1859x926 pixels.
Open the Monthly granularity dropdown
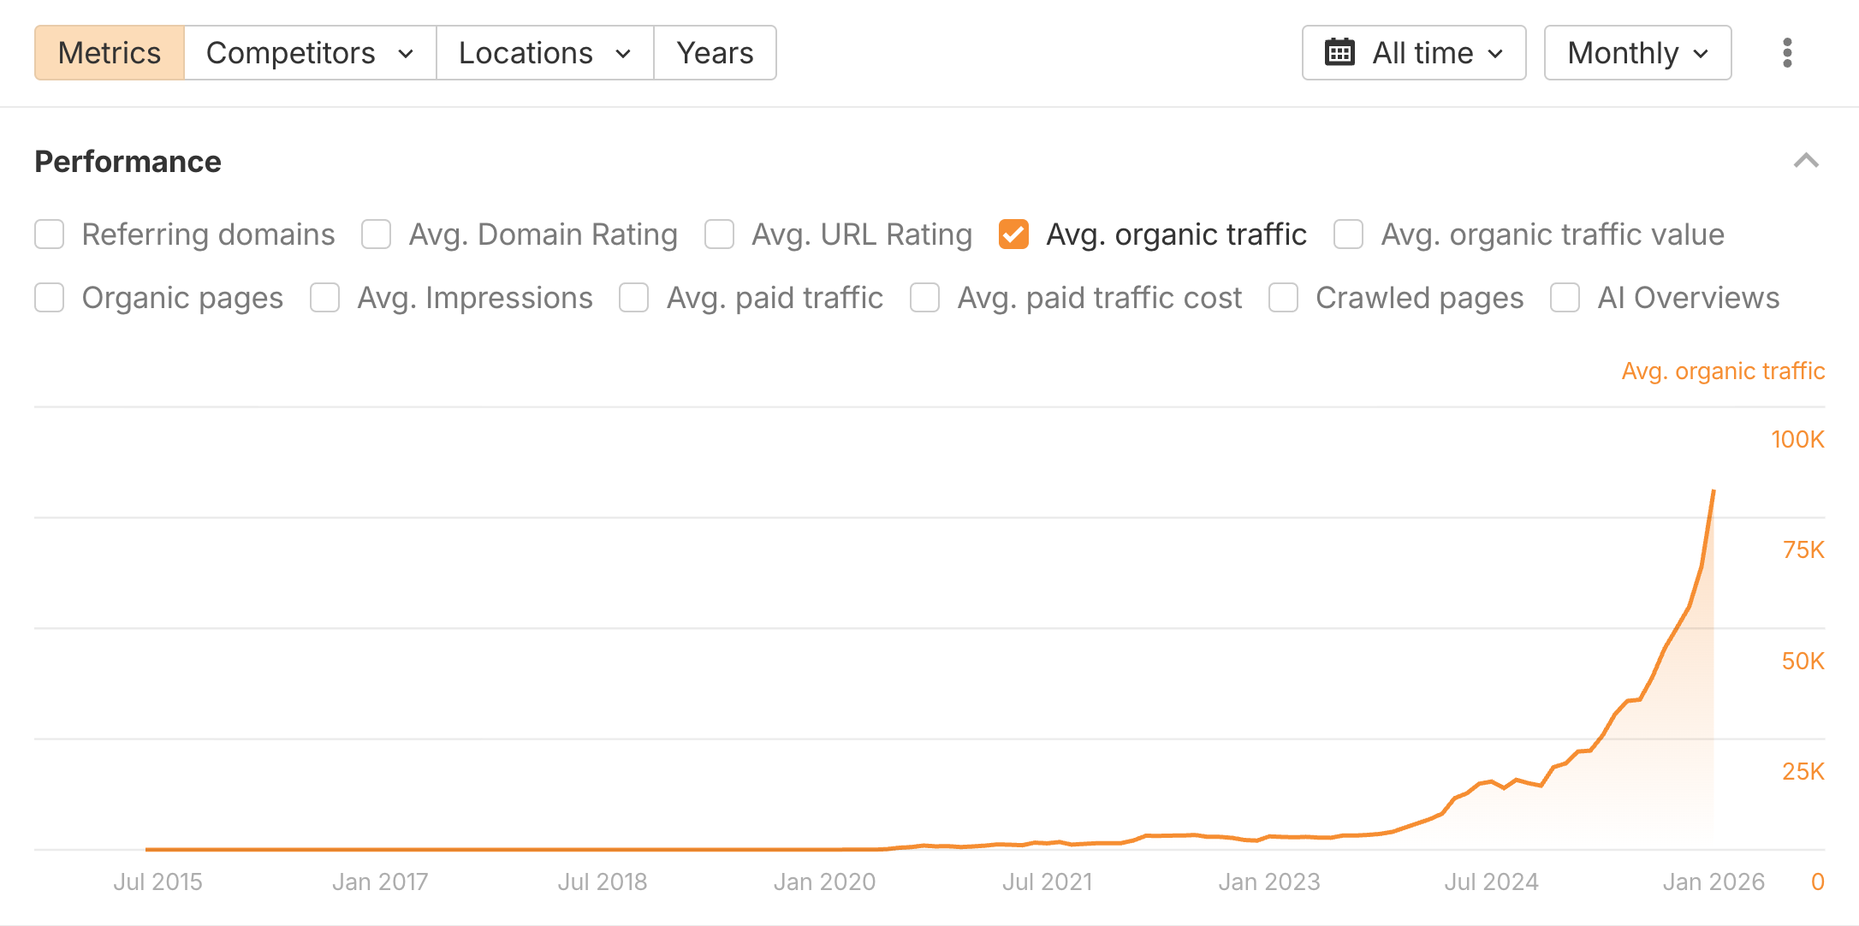(1636, 52)
